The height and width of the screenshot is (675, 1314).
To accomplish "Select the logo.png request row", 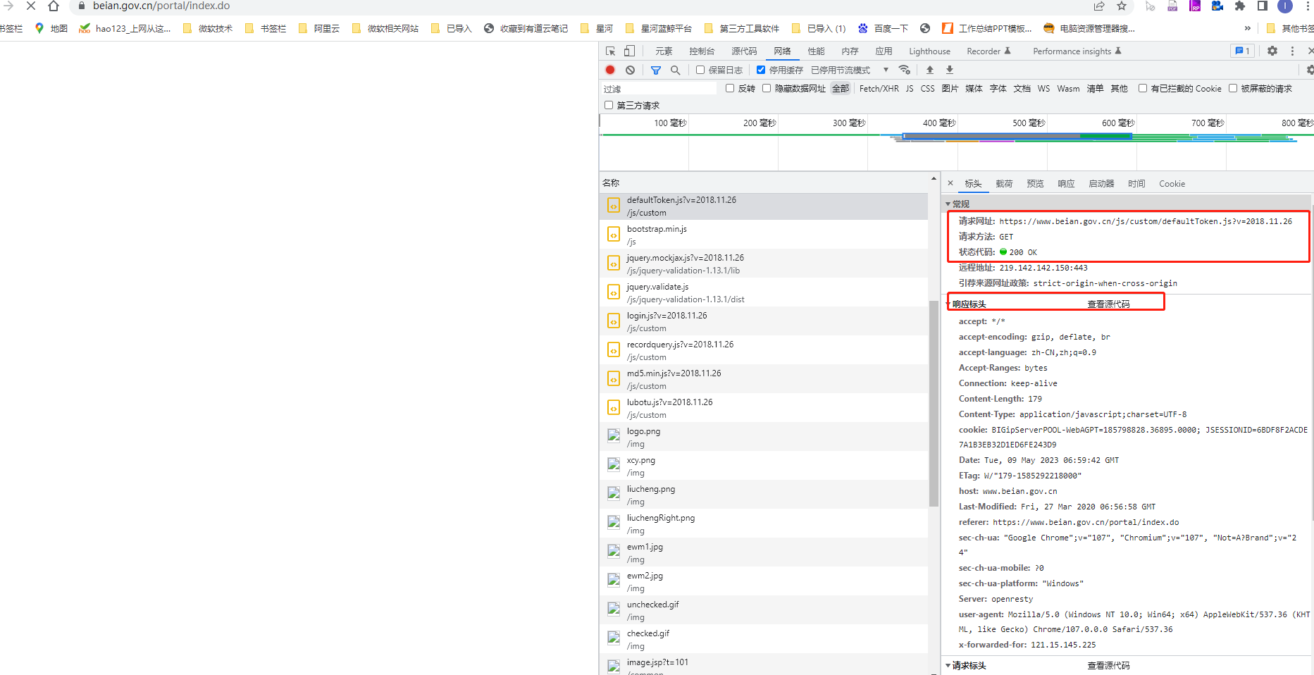I will click(x=764, y=437).
